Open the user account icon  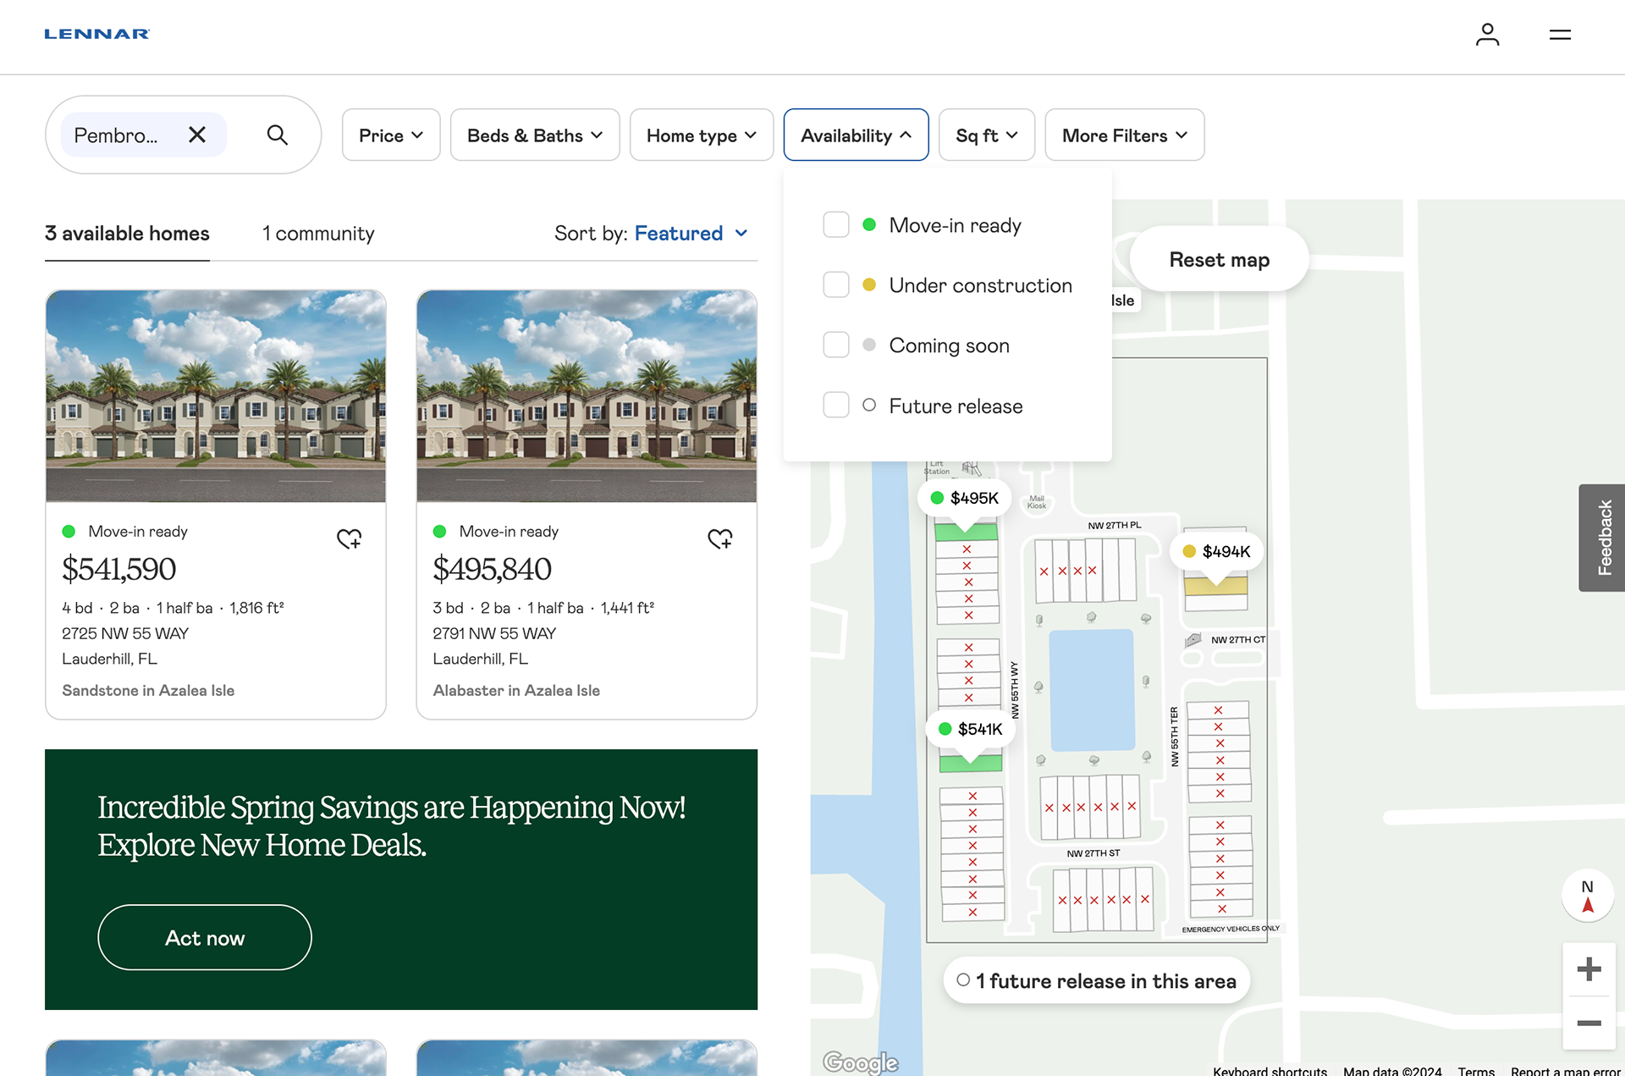[x=1487, y=35]
